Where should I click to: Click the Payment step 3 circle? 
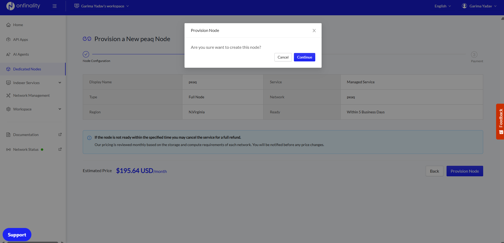tap(474, 55)
